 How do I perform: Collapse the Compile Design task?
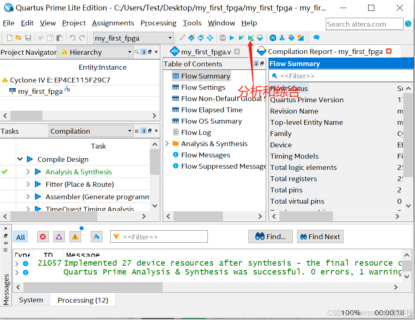point(20,159)
